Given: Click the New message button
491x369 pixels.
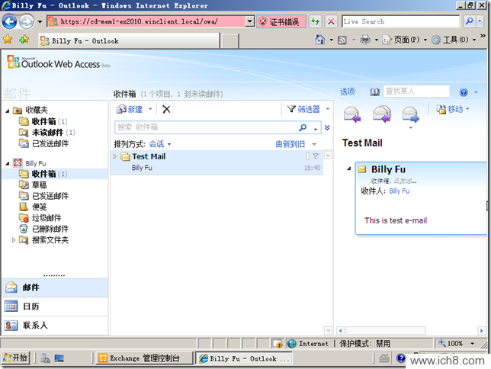Looking at the screenshot, I should [x=130, y=109].
